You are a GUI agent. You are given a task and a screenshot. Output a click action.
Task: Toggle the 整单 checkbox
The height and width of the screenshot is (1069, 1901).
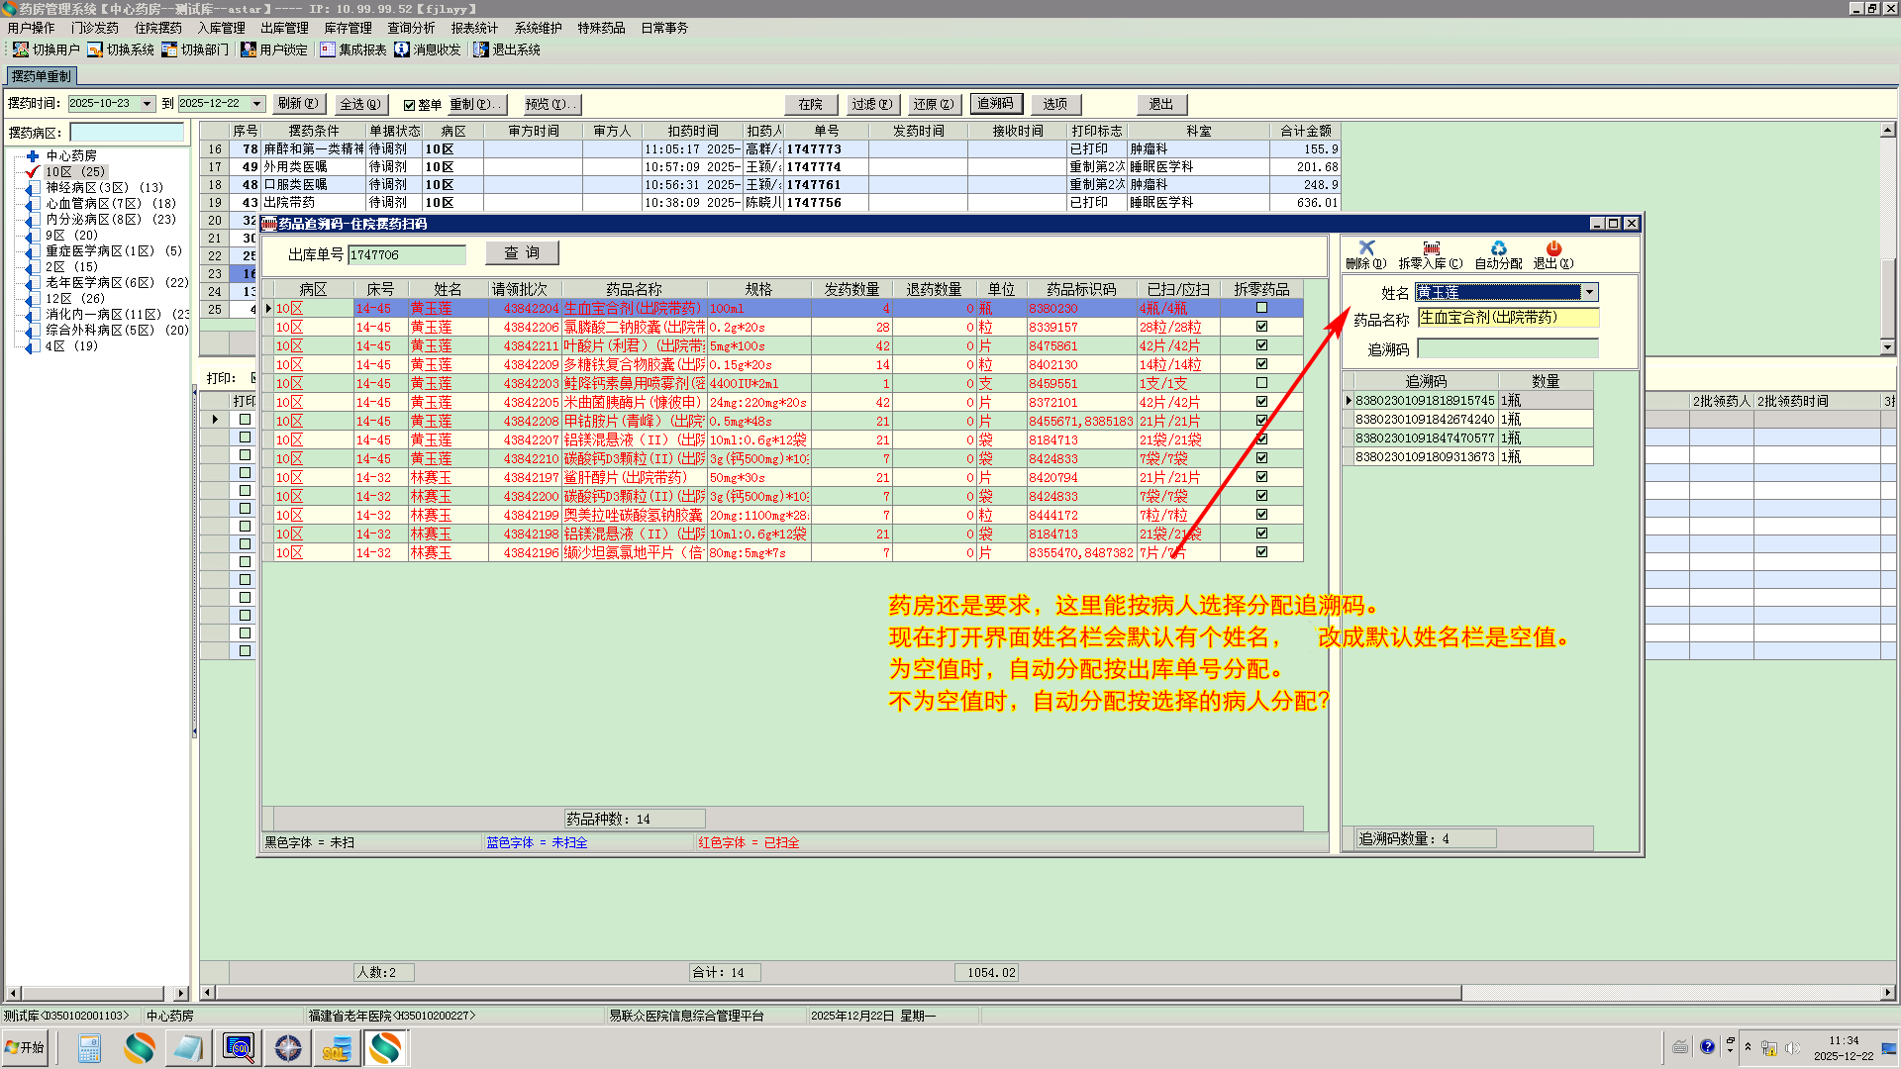click(x=409, y=105)
